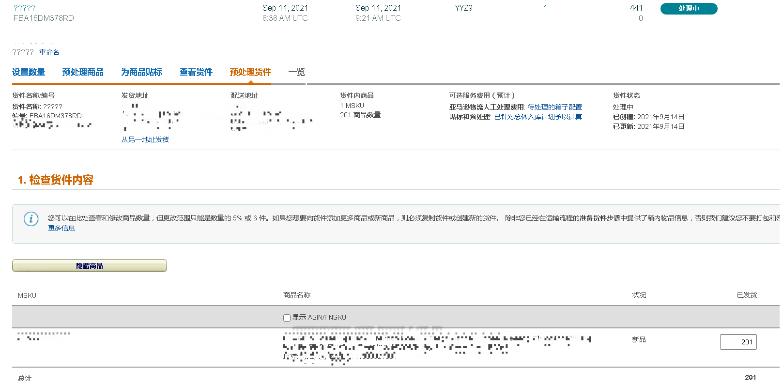This screenshot has height=386, width=783.
Task: Click the info icon in notice box
Action: tap(31, 219)
